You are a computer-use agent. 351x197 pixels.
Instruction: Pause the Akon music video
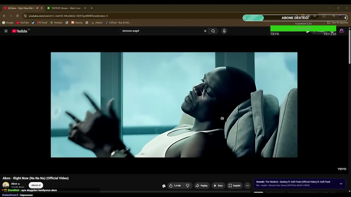174,105
